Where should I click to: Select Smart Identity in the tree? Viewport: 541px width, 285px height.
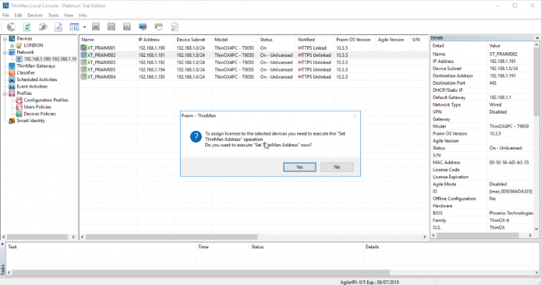click(x=30, y=121)
